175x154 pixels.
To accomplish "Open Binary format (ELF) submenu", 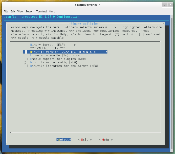I will [x=53, y=45].
